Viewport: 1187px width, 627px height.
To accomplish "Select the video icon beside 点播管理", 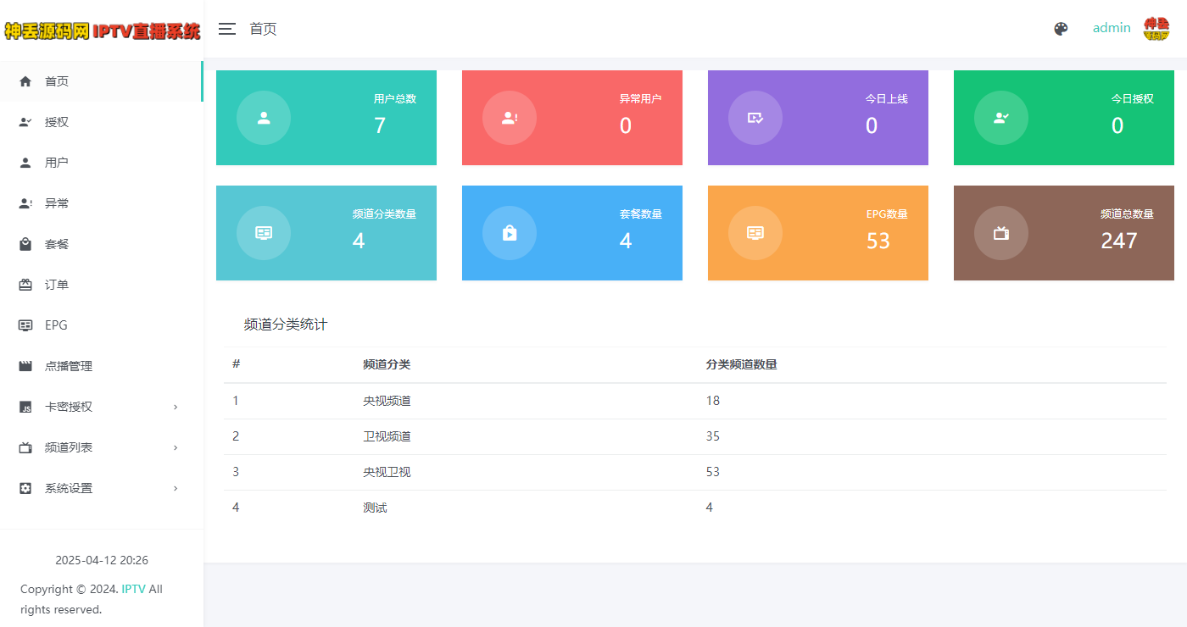I will click(25, 365).
